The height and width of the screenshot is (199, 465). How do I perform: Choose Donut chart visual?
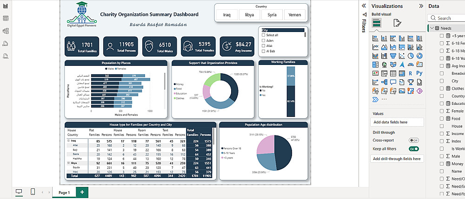[419, 56]
